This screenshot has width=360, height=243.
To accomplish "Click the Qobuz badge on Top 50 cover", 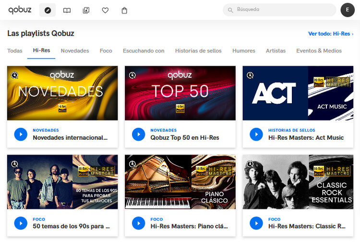I will [x=132, y=75].
